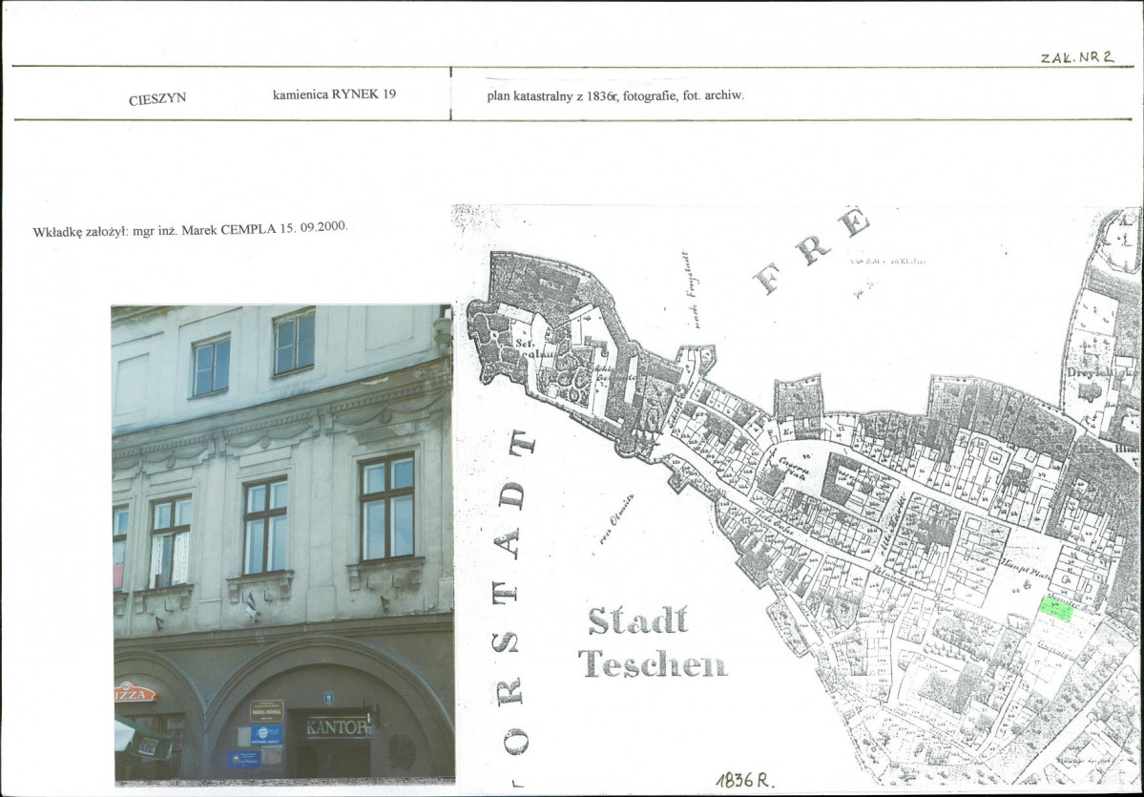Click the handwritten "1836 R." note
The image size is (1144, 797).
[x=745, y=780]
